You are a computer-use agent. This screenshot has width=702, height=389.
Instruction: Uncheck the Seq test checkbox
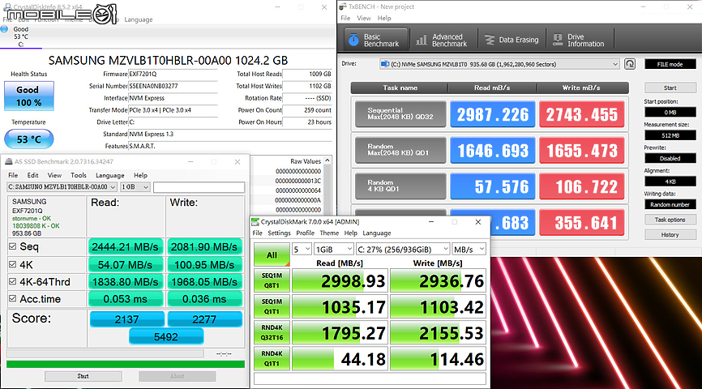[x=12, y=246]
